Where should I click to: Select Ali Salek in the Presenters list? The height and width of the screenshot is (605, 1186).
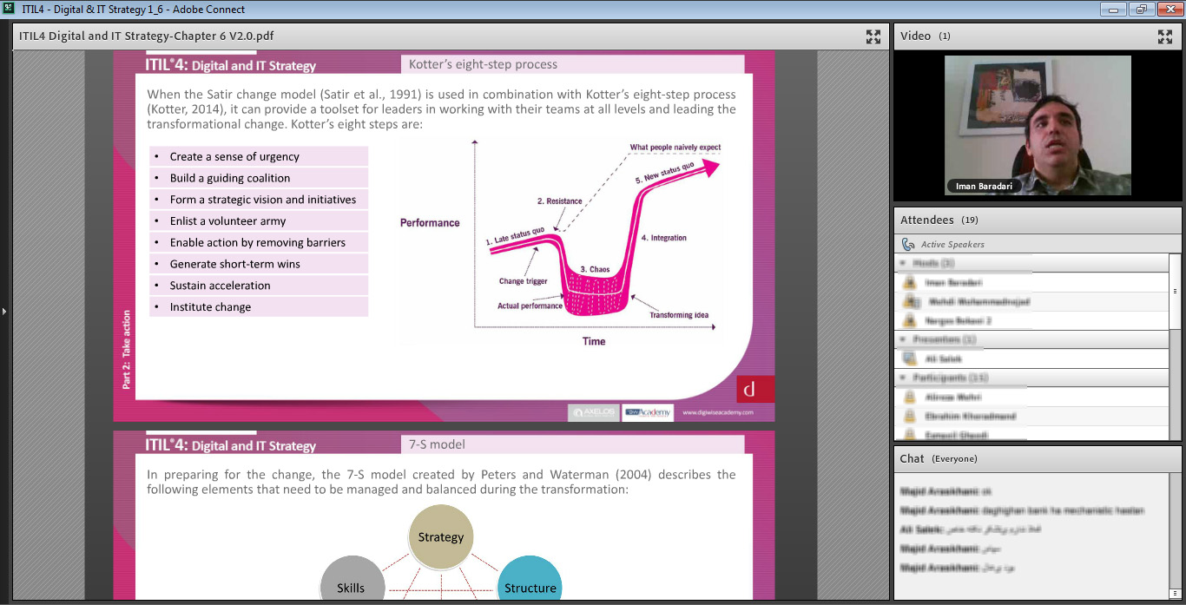pyautogui.click(x=1032, y=358)
